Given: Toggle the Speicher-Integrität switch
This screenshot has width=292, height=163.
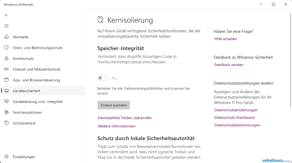Looking at the screenshot, I should point(103,78).
